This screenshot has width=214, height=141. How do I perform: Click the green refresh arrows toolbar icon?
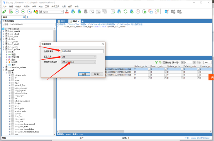(126, 12)
